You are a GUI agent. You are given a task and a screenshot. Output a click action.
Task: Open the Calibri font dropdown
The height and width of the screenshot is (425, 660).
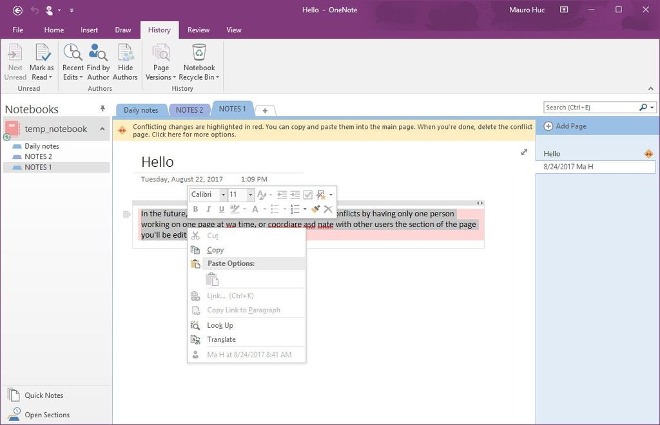pos(224,194)
